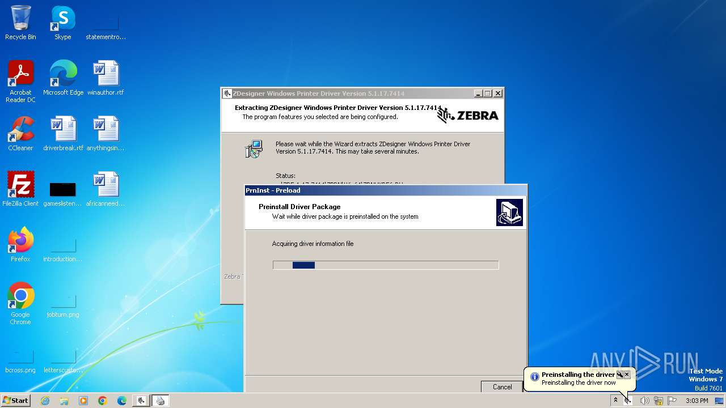Click the Preinstalling the driver notification
Image resolution: width=726 pixels, height=408 pixels.
[579, 379]
